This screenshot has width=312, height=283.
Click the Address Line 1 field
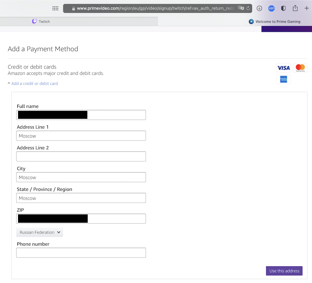[81, 136]
